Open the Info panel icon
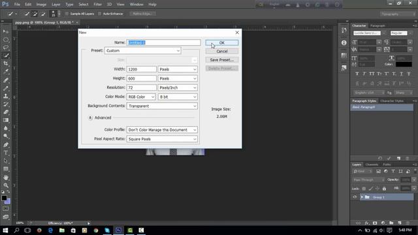418x235 pixels. click(344, 42)
